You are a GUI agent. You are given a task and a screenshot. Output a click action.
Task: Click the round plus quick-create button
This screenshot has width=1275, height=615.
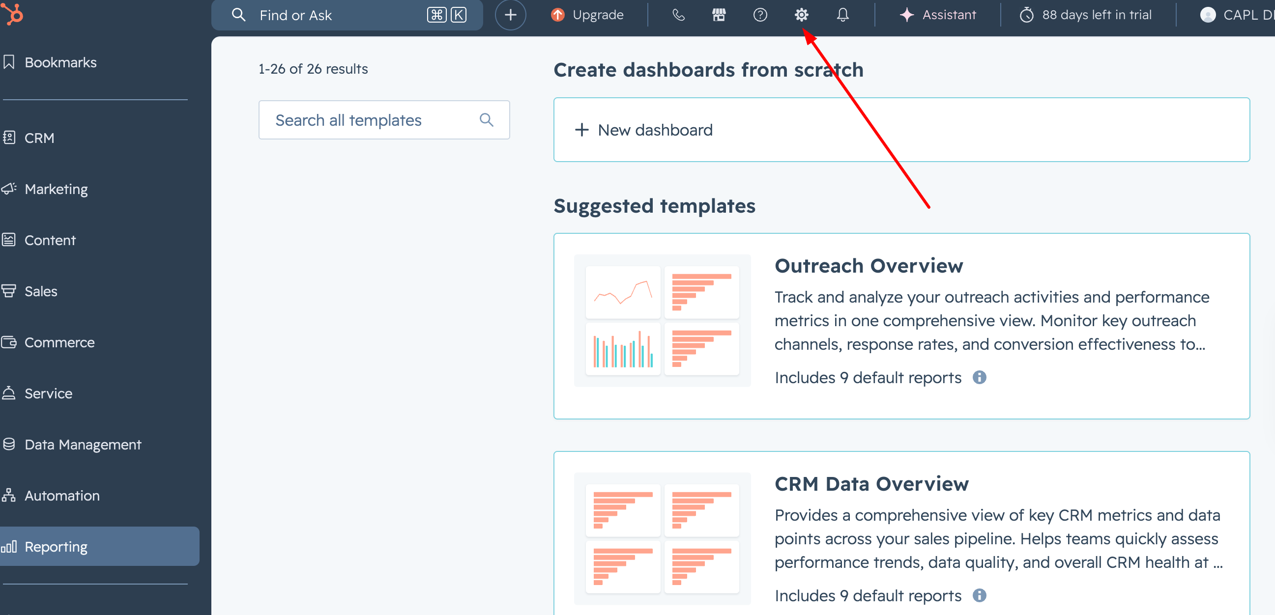point(510,15)
